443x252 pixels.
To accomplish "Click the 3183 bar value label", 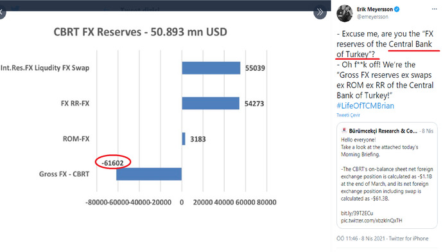I will (x=198, y=139).
